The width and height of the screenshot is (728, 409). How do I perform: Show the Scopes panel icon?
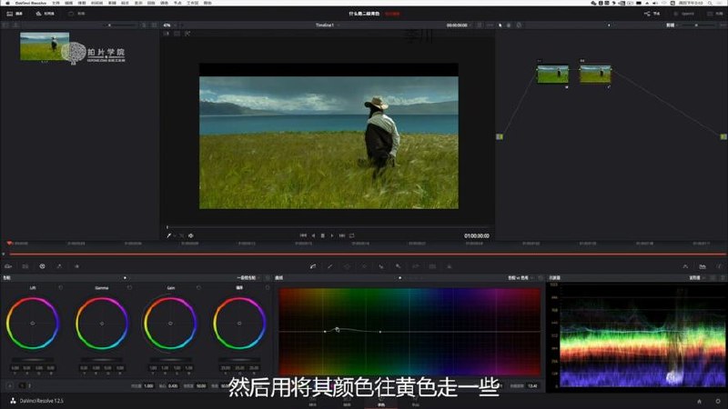[x=703, y=266]
